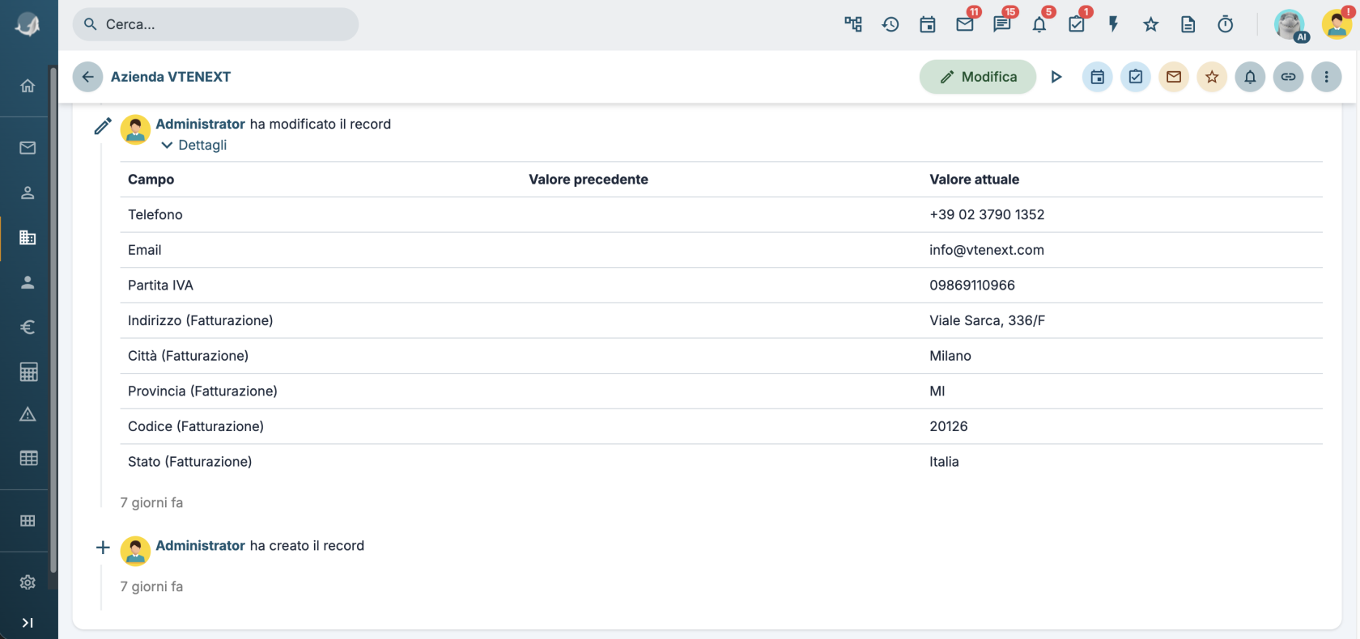Go back with the arrow button
The image size is (1360, 639).
(x=87, y=77)
